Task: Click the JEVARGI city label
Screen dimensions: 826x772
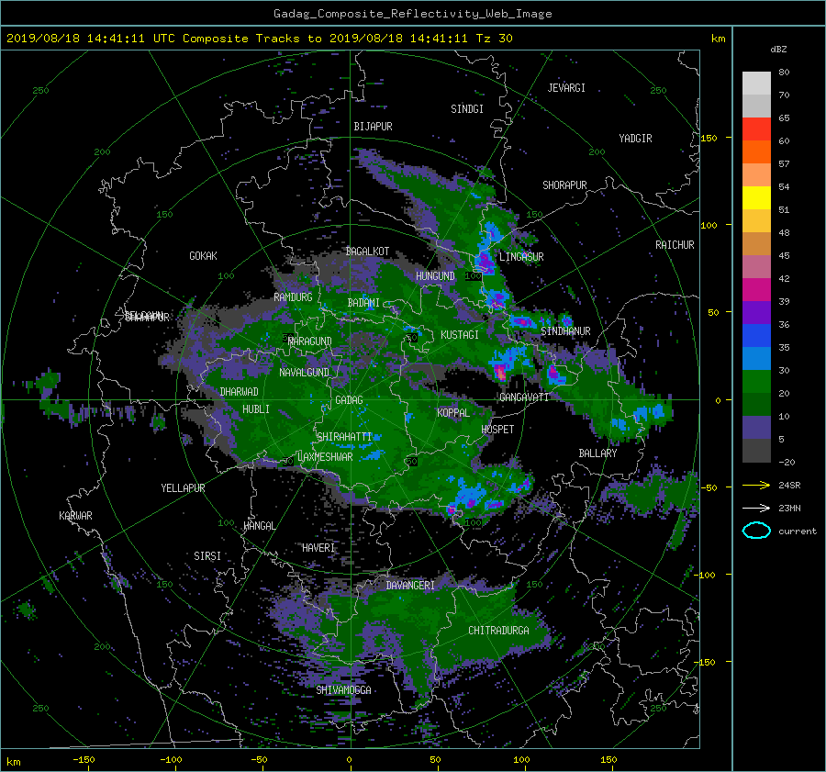Action: coord(566,88)
